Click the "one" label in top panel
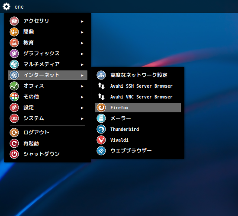238x216 pixels. [19, 7]
